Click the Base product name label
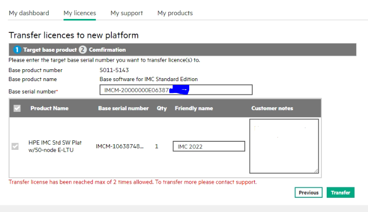The height and width of the screenshot is (212, 368). pyautogui.click(x=33, y=79)
